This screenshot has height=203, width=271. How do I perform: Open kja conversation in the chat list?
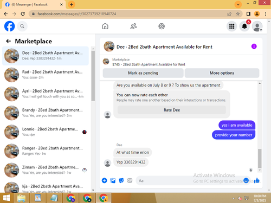46,187
